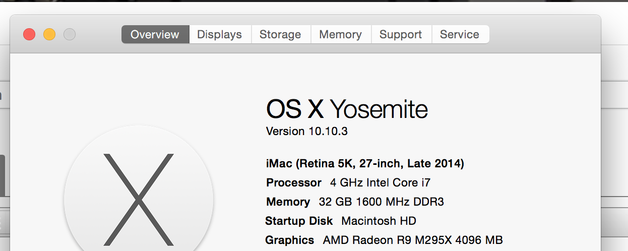Close the window with the red button
The height and width of the screenshot is (251, 628).
(x=29, y=35)
